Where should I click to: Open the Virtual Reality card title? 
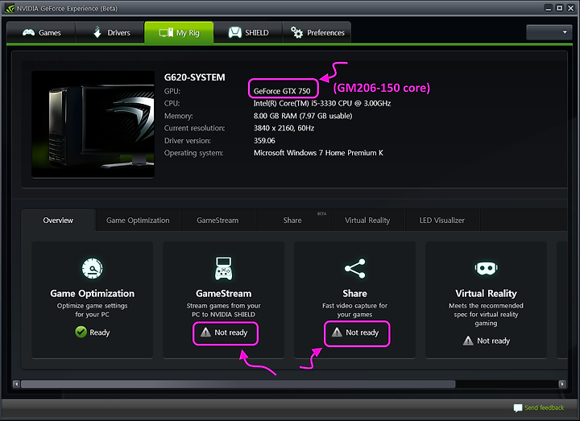pos(486,294)
